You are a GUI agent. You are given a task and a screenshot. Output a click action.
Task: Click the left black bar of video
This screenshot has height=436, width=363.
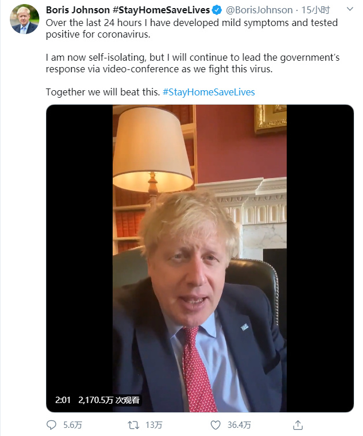tap(80, 258)
